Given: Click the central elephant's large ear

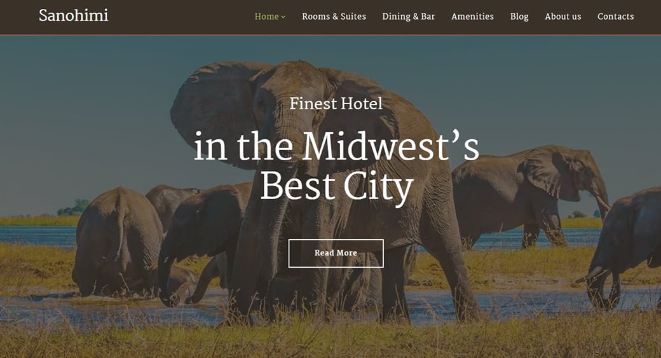Looking at the screenshot, I should 215,109.
